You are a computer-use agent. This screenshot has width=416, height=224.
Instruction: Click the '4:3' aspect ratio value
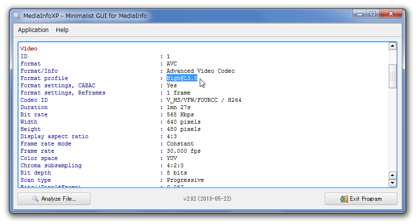172,136
